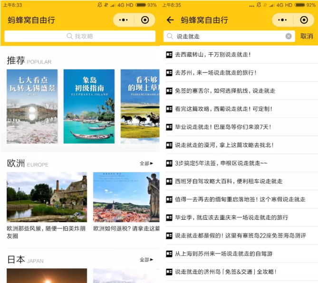Tap the circular close target icon on the search results screen
The image size is (318, 283).
pyautogui.click(x=304, y=20)
